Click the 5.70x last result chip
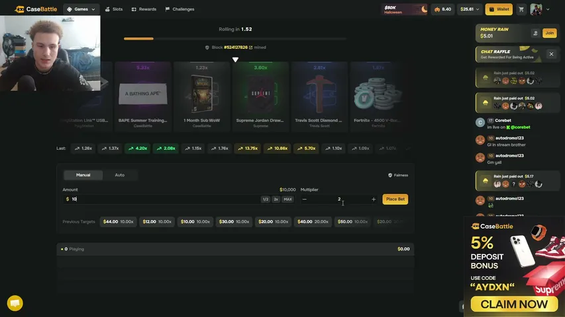This screenshot has width=565, height=317. click(306, 149)
